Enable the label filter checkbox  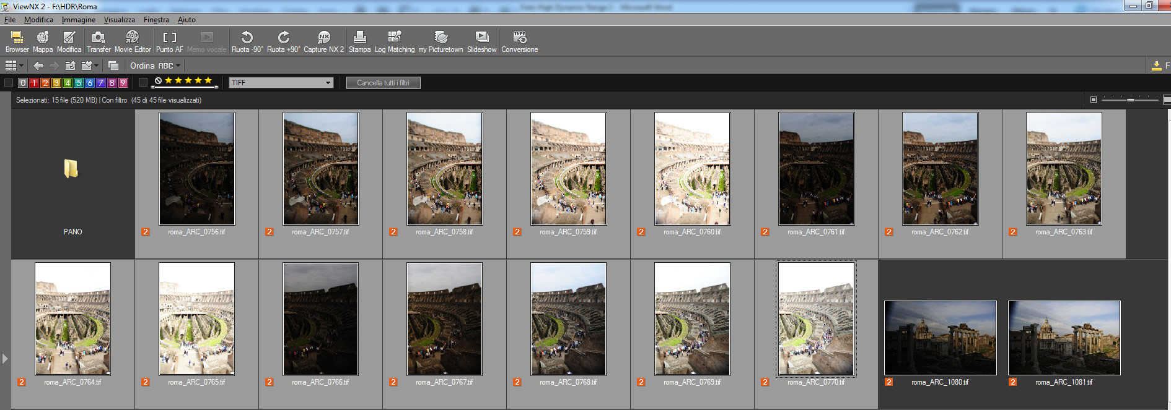[x=9, y=83]
